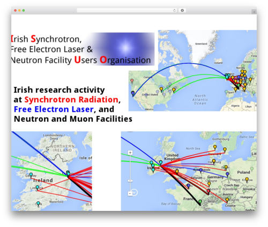
Task: Select the blue pin north of Prague
Action: (227, 174)
